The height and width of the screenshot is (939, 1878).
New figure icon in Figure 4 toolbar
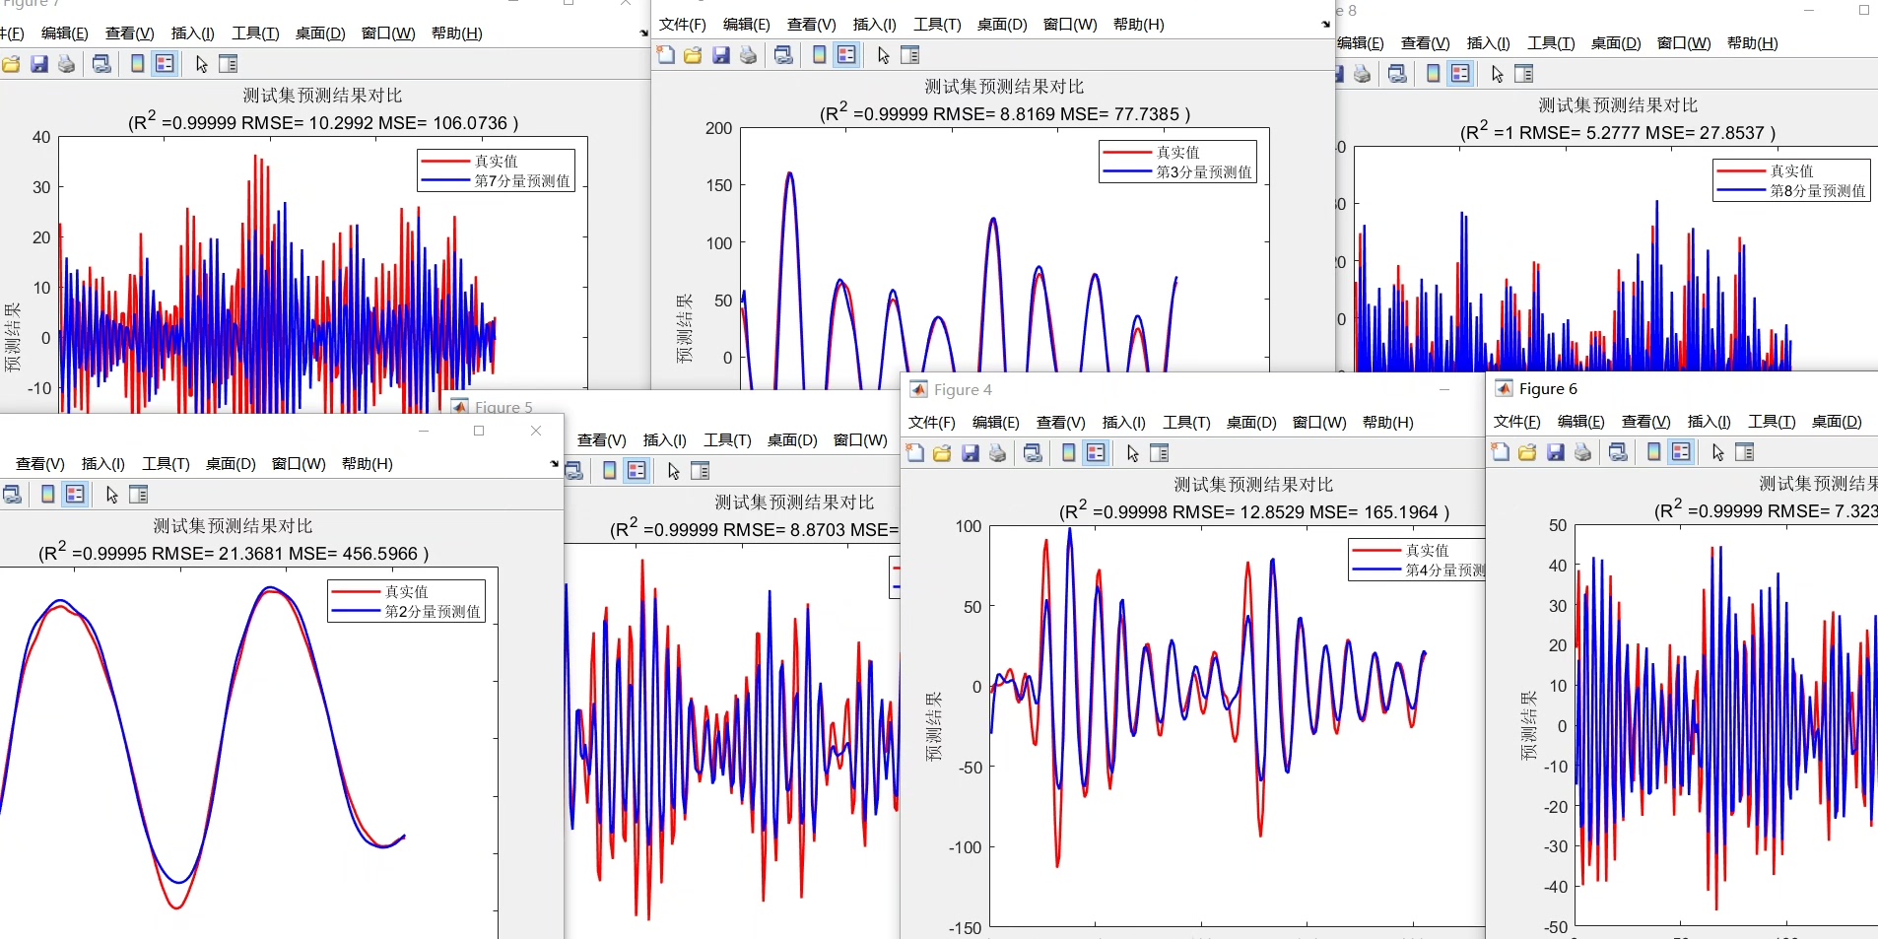pyautogui.click(x=915, y=453)
